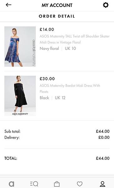Select the £30.00 price label

click(47, 79)
